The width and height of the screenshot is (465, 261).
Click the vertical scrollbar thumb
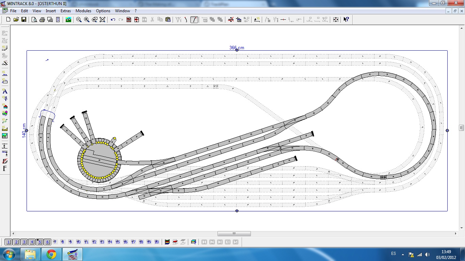pyautogui.click(x=462, y=128)
